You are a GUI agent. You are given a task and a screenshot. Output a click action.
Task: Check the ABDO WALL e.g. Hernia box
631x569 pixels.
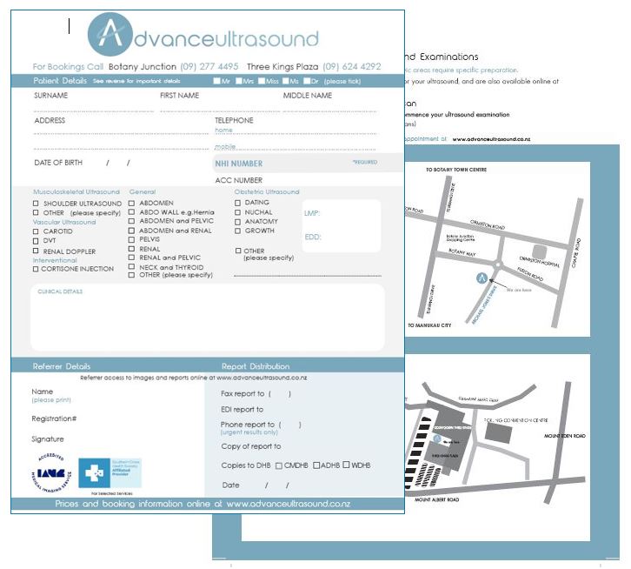pos(131,212)
